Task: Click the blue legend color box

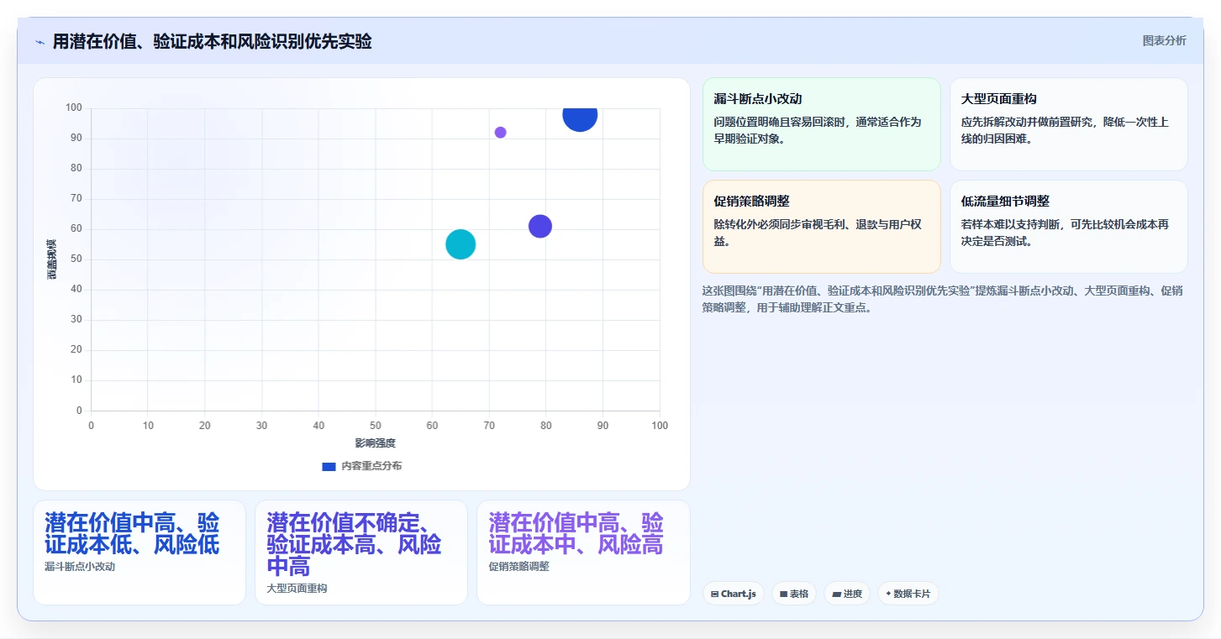Action: pyautogui.click(x=329, y=466)
